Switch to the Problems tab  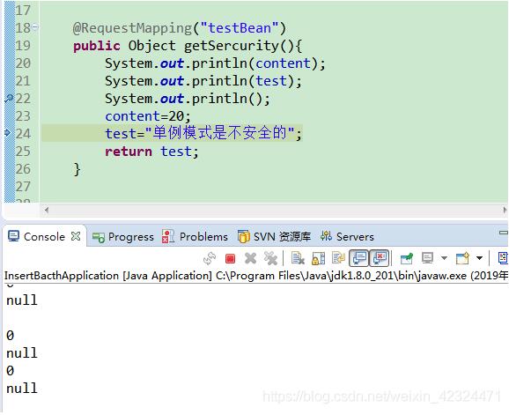(195, 237)
